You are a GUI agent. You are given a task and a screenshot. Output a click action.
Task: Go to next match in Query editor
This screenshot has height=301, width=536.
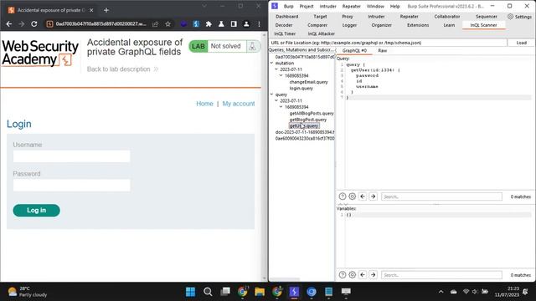(x=373, y=196)
